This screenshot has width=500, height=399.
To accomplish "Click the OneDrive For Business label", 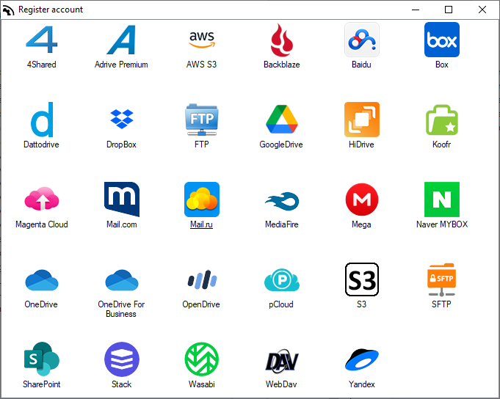I will (x=121, y=309).
